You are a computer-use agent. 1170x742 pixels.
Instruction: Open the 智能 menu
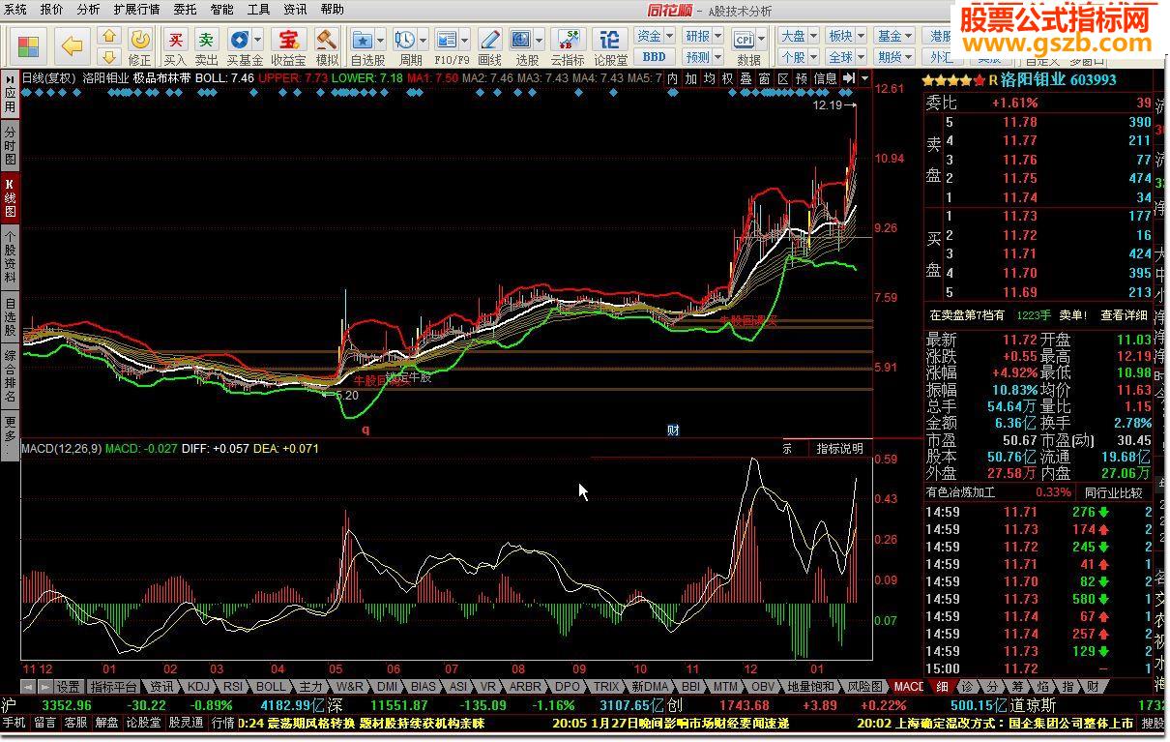coord(221,9)
